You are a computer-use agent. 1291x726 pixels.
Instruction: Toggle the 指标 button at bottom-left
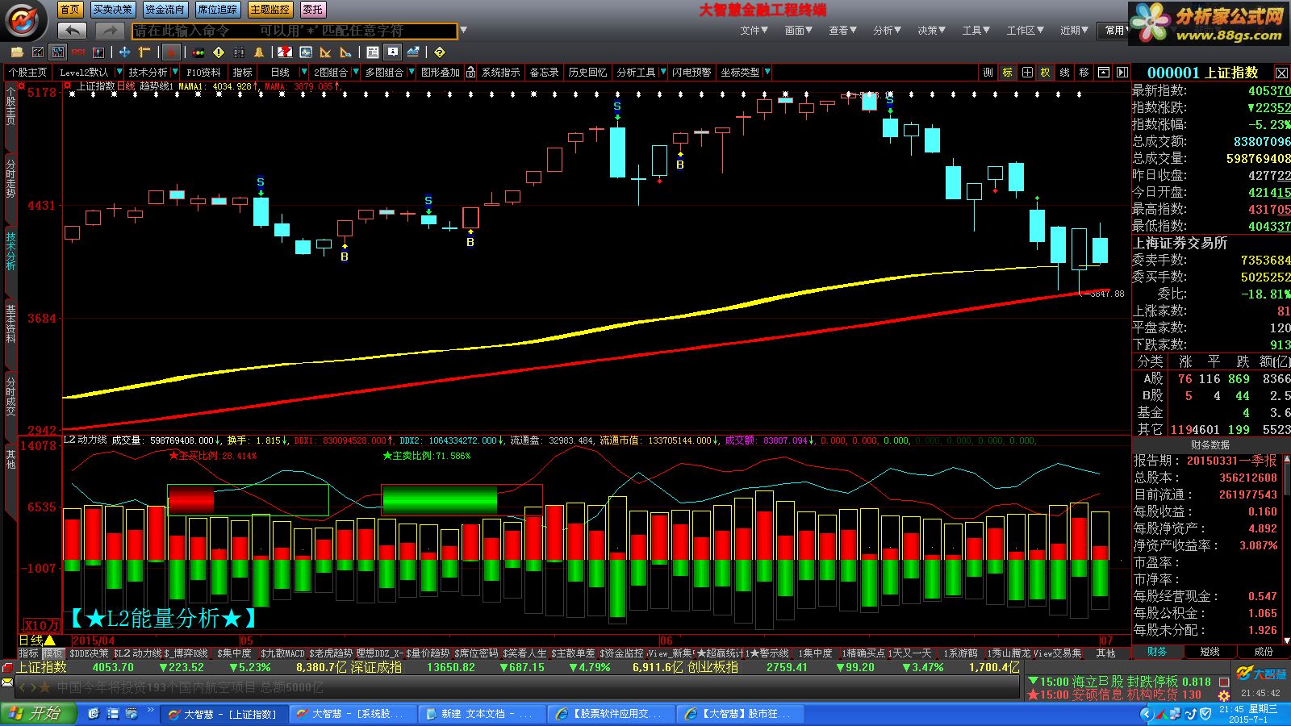(x=29, y=653)
